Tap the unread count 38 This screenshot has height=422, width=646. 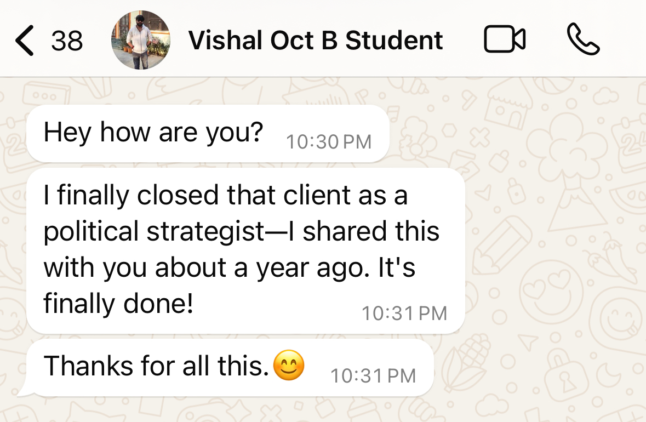[x=67, y=41]
